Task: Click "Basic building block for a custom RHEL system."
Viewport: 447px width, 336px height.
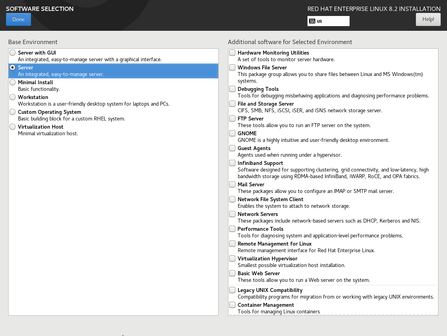Action: click(x=72, y=119)
